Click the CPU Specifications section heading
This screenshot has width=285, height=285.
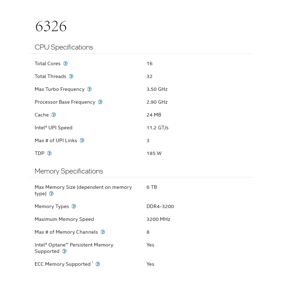[x=64, y=47]
